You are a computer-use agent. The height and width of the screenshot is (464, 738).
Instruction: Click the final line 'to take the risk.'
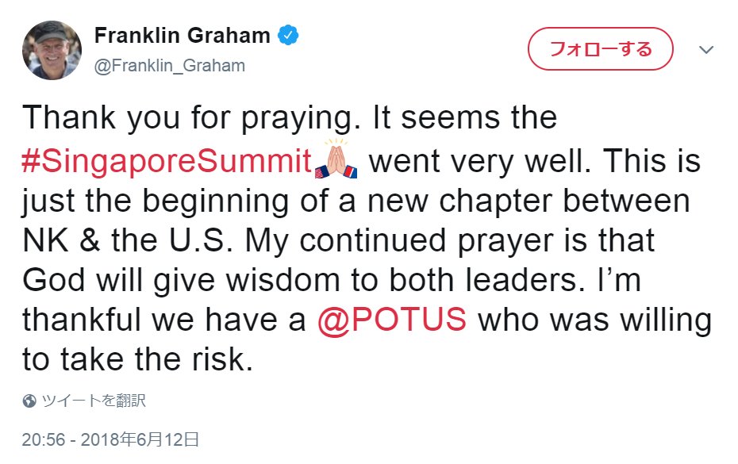138,359
